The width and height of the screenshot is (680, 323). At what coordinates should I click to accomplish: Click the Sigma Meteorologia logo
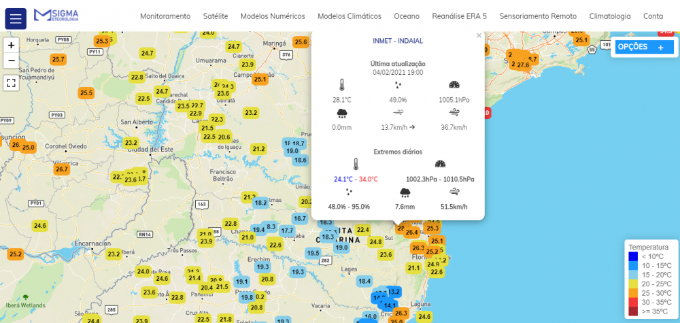(56, 15)
